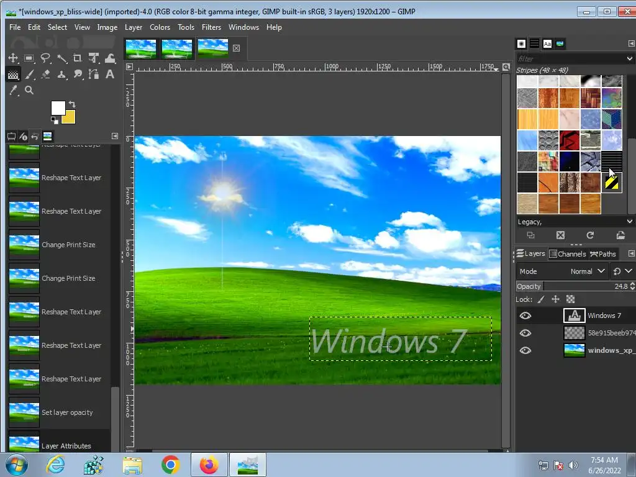Click the layer Opacity slider
636x477 pixels.
[x=572, y=286]
